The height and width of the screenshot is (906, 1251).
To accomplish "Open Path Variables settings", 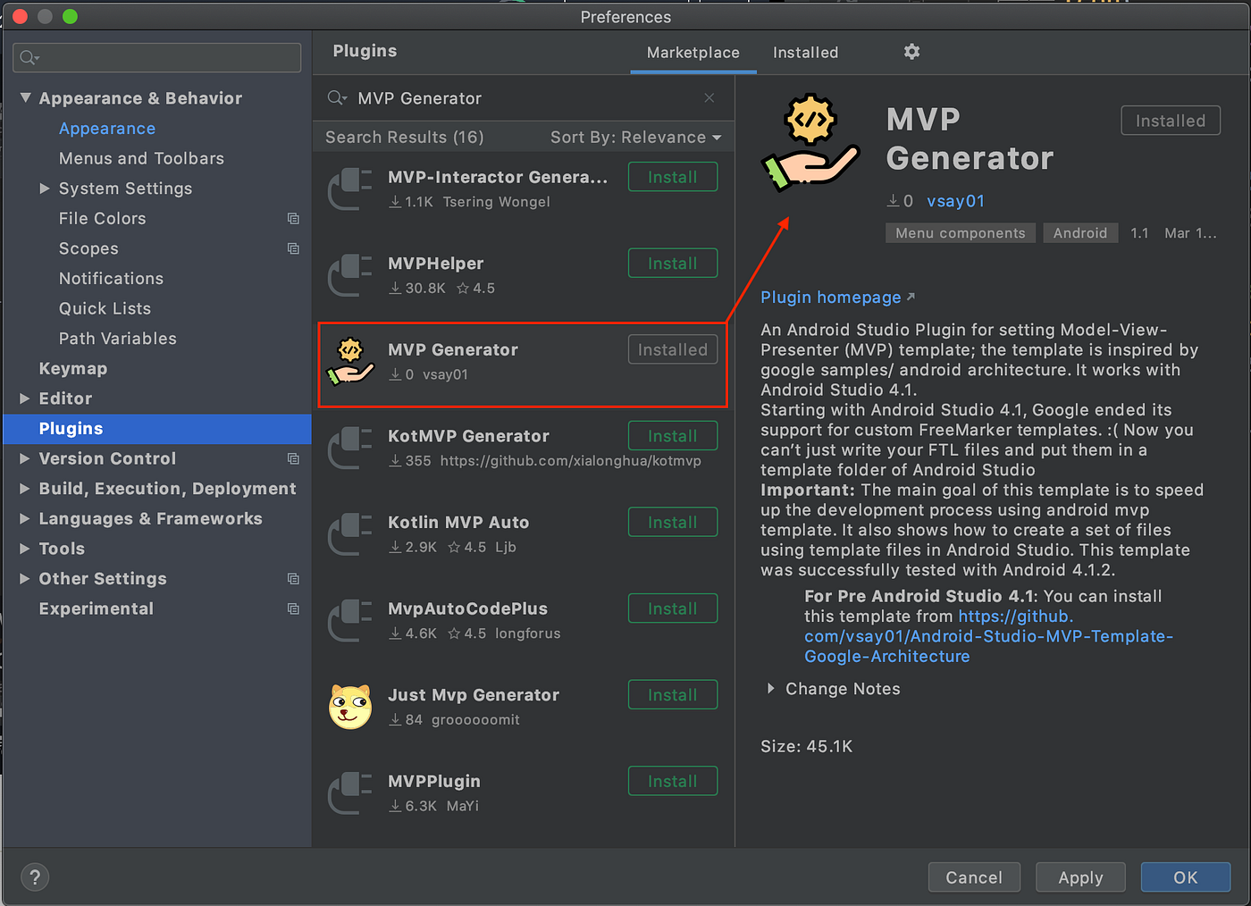I will (x=118, y=339).
